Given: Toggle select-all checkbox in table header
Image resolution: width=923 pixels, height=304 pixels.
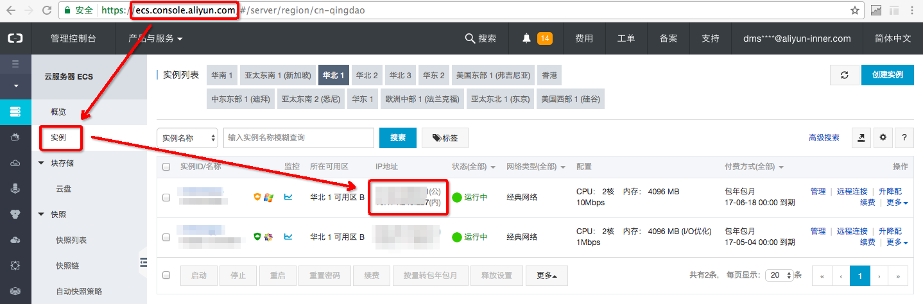Looking at the screenshot, I should pyautogui.click(x=166, y=167).
